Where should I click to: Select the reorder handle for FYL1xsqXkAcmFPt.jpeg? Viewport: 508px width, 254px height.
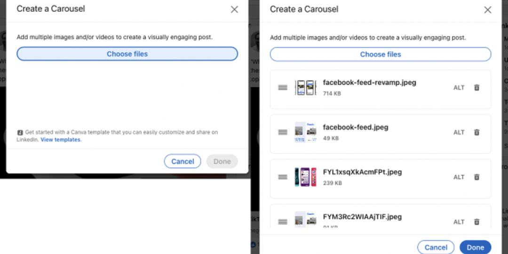[x=283, y=177]
